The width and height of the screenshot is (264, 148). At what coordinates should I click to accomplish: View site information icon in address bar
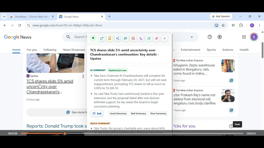pos(29,25)
